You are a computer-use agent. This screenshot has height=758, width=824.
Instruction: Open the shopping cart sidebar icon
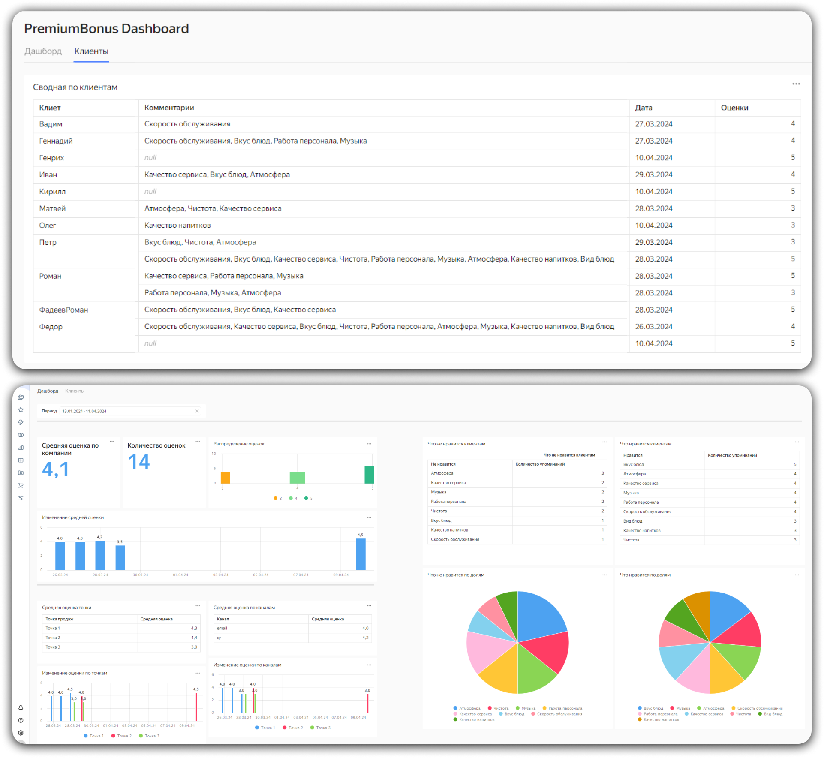coord(21,485)
